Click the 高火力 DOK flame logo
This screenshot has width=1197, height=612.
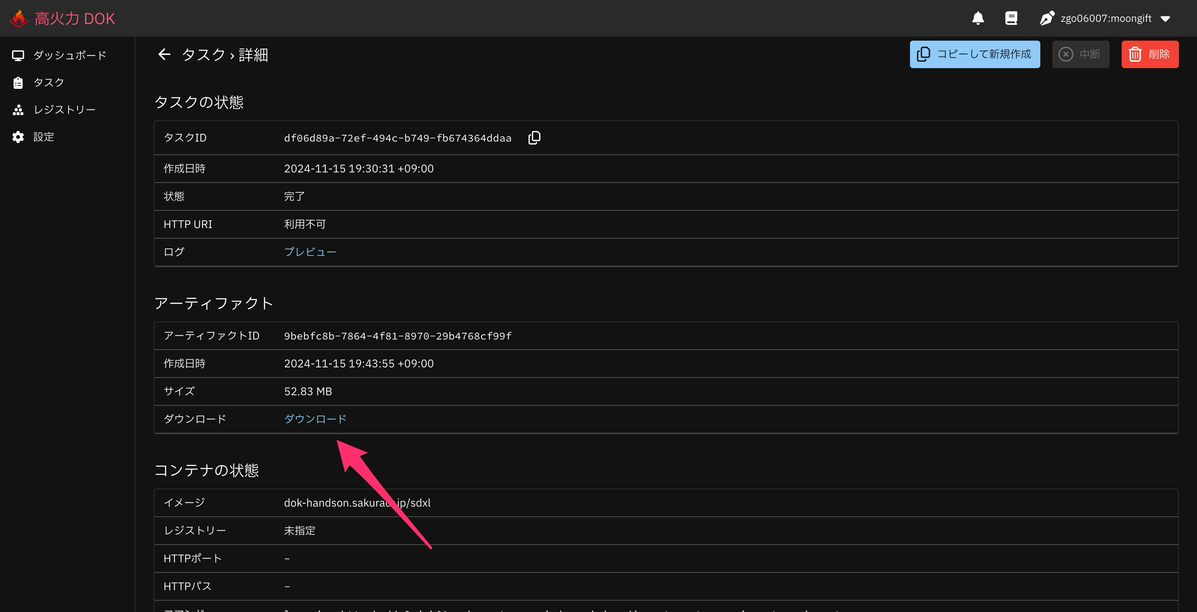(19, 18)
